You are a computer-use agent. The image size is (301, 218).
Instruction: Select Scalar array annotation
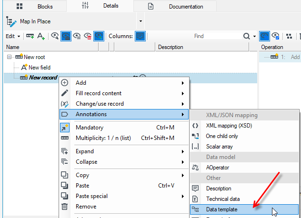(x=245, y=147)
